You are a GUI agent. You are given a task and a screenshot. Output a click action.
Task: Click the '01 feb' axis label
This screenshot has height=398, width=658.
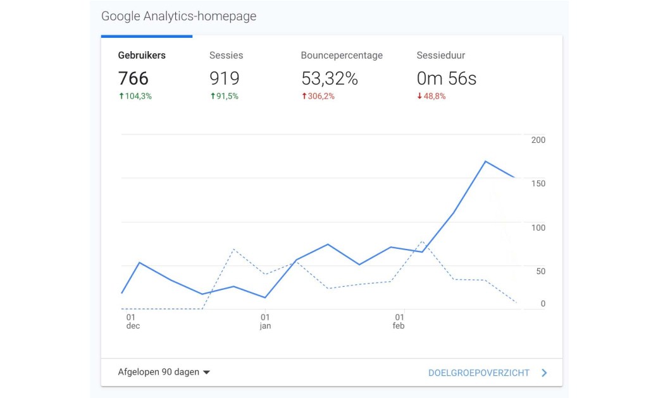399,322
